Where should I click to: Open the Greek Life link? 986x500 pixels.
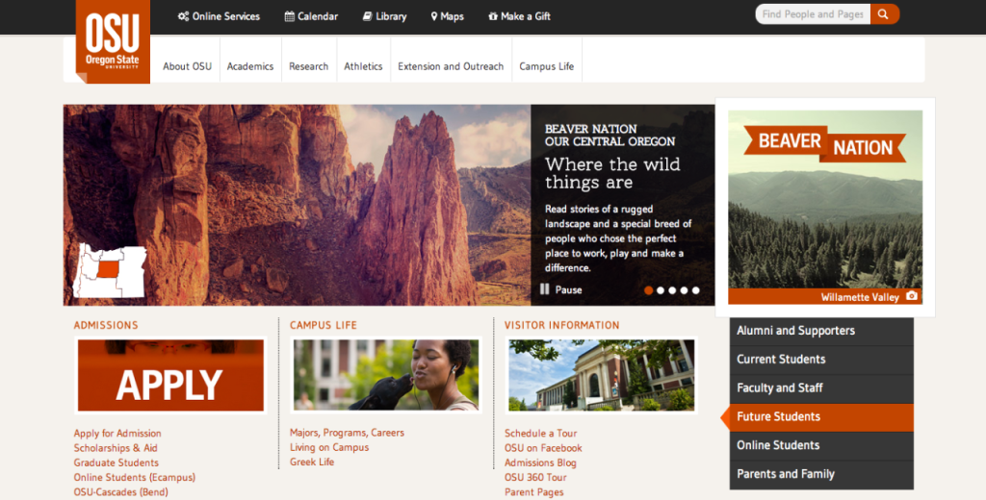click(x=312, y=462)
